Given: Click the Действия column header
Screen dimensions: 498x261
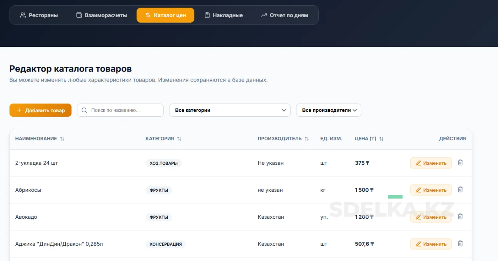Looking at the screenshot, I should (452, 138).
